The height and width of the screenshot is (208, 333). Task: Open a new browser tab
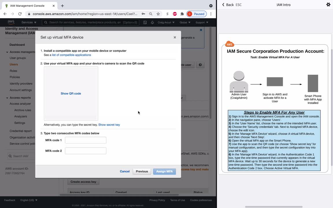[62, 6]
